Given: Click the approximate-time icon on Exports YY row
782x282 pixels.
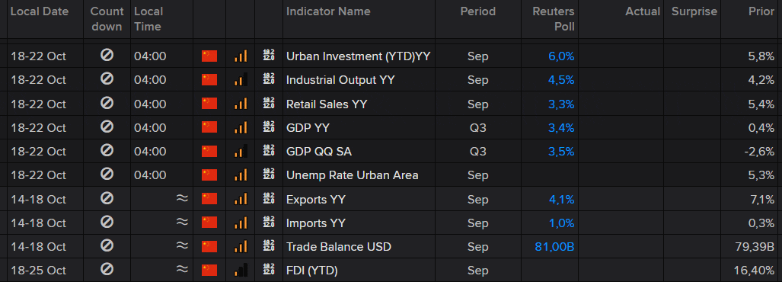Looking at the screenshot, I should [183, 199].
